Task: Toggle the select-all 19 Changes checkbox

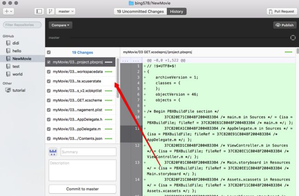Action: coord(49,52)
